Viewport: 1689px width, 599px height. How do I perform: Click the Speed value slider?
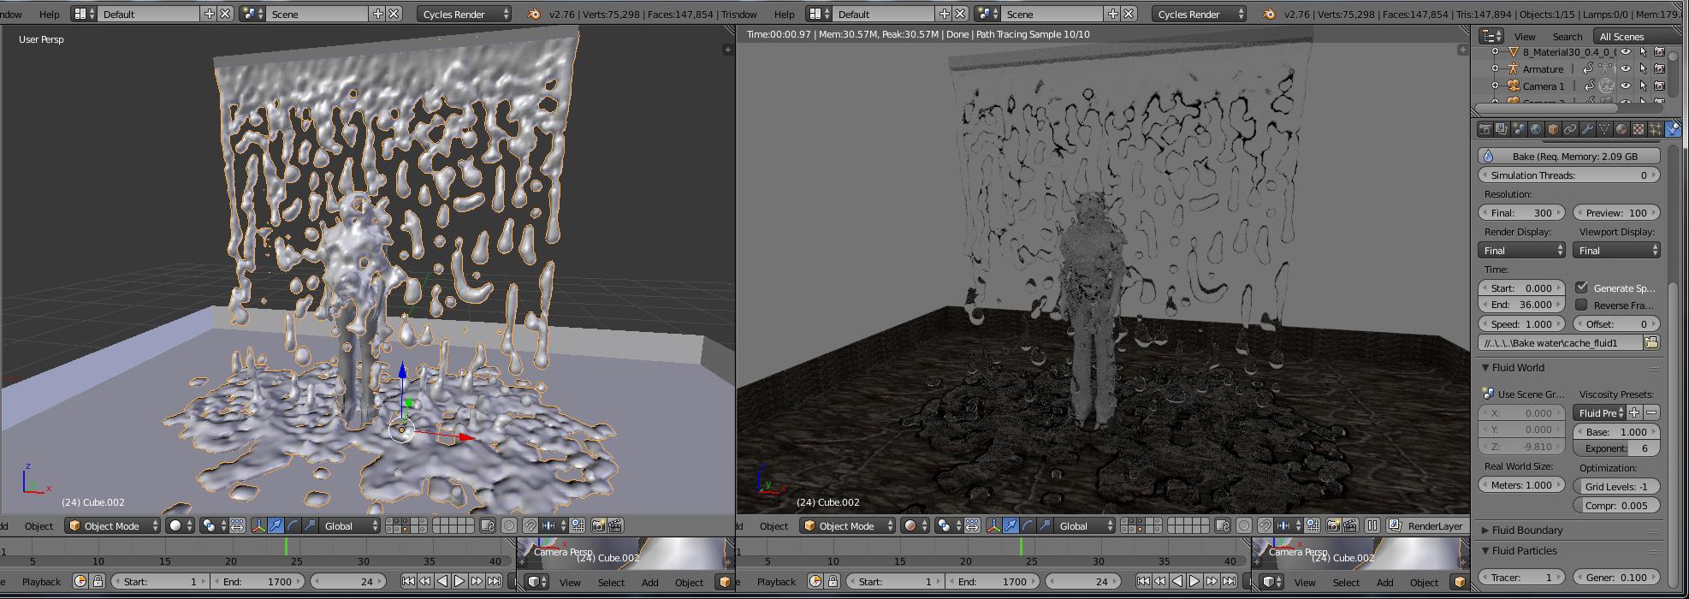tap(1521, 323)
